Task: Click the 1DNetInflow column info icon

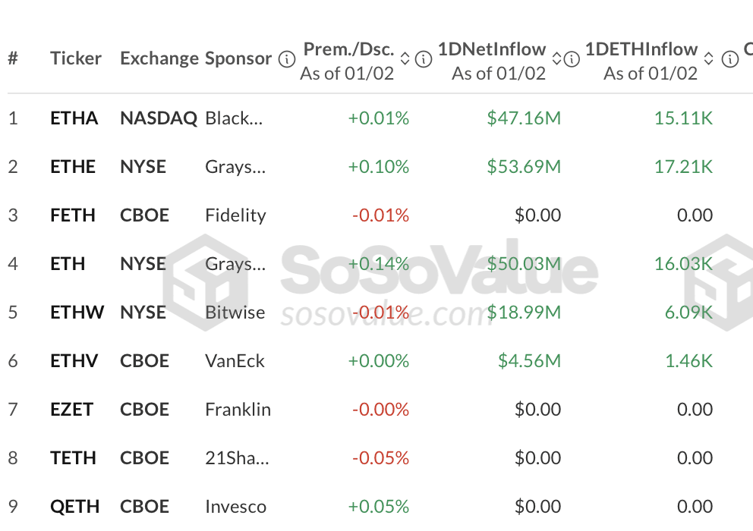Action: (x=572, y=59)
